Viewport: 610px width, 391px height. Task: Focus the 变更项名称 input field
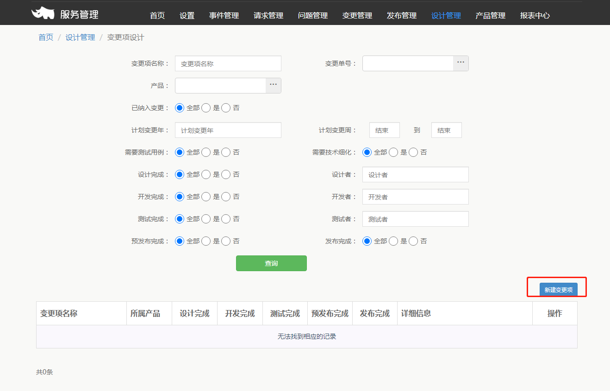(228, 63)
